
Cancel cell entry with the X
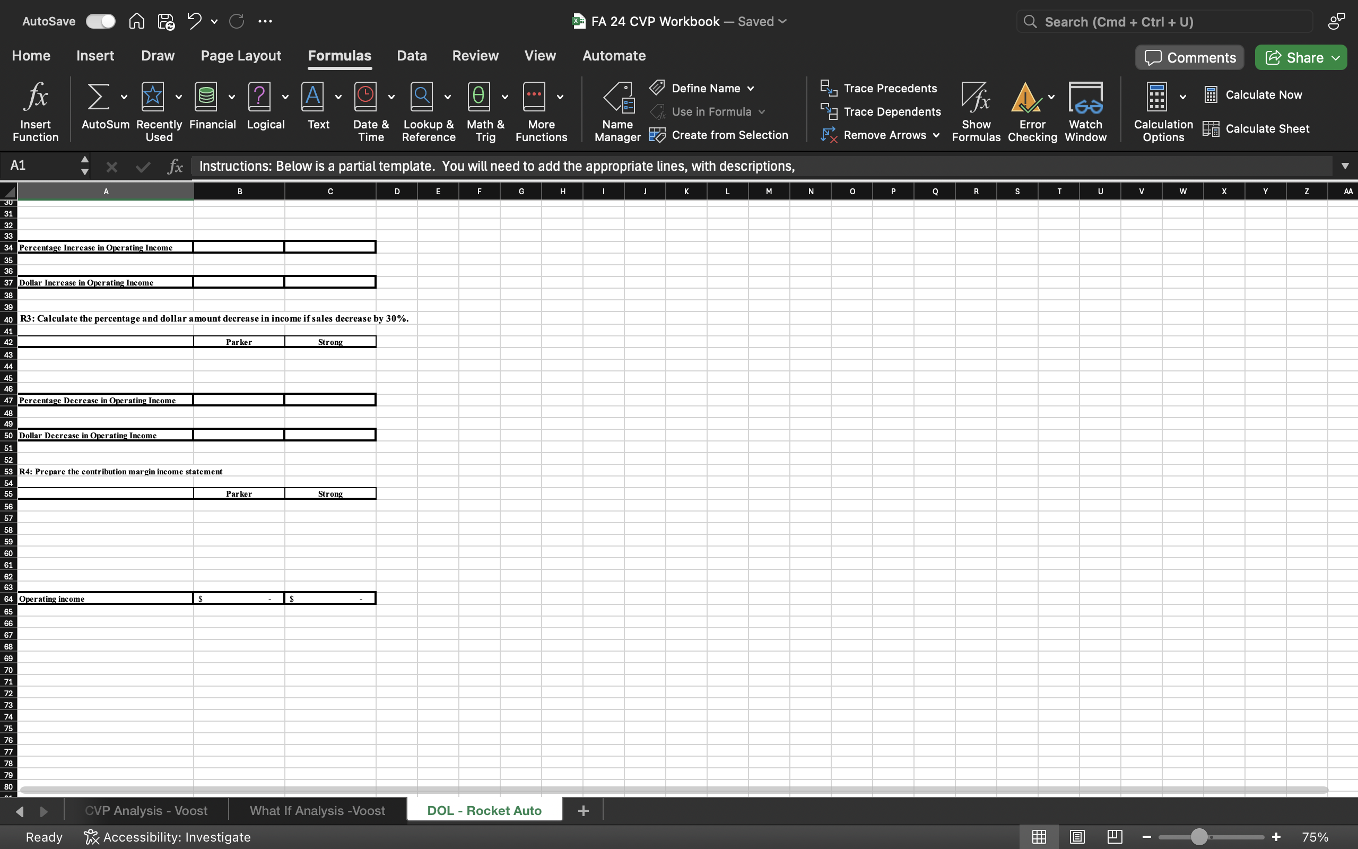coord(112,166)
